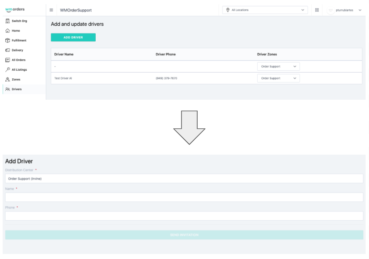
Task: Click the Phone input field
Action: coord(184,216)
